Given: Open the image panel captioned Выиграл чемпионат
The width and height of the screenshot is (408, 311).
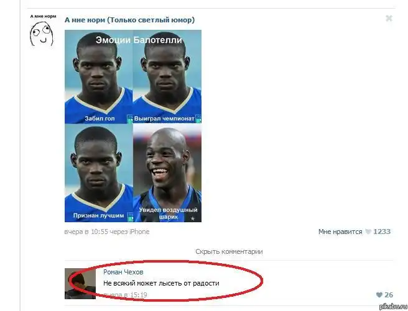Looking at the screenshot, I should [x=167, y=76].
